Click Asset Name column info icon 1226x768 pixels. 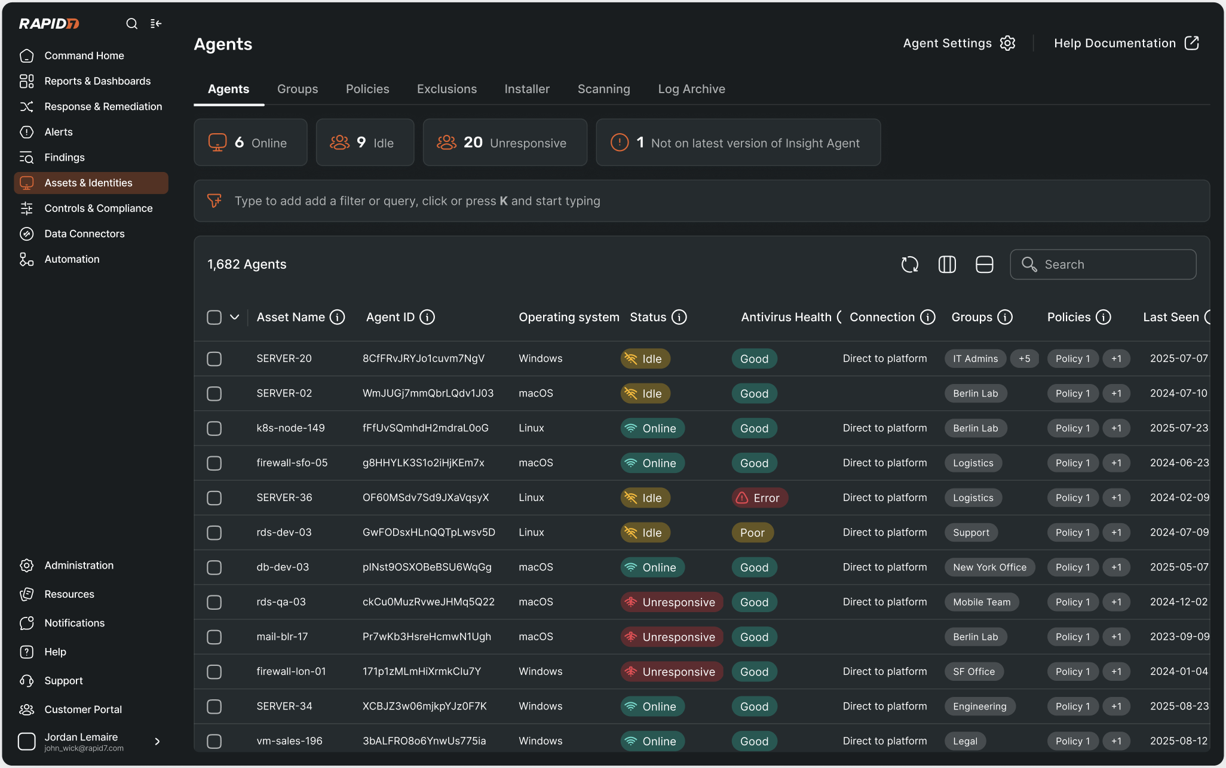338,317
